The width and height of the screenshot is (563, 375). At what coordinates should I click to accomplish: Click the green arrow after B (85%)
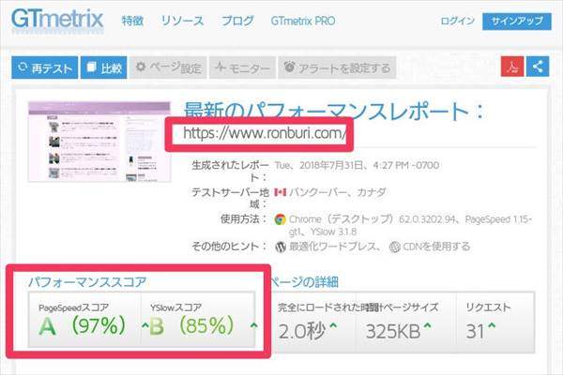[254, 326]
